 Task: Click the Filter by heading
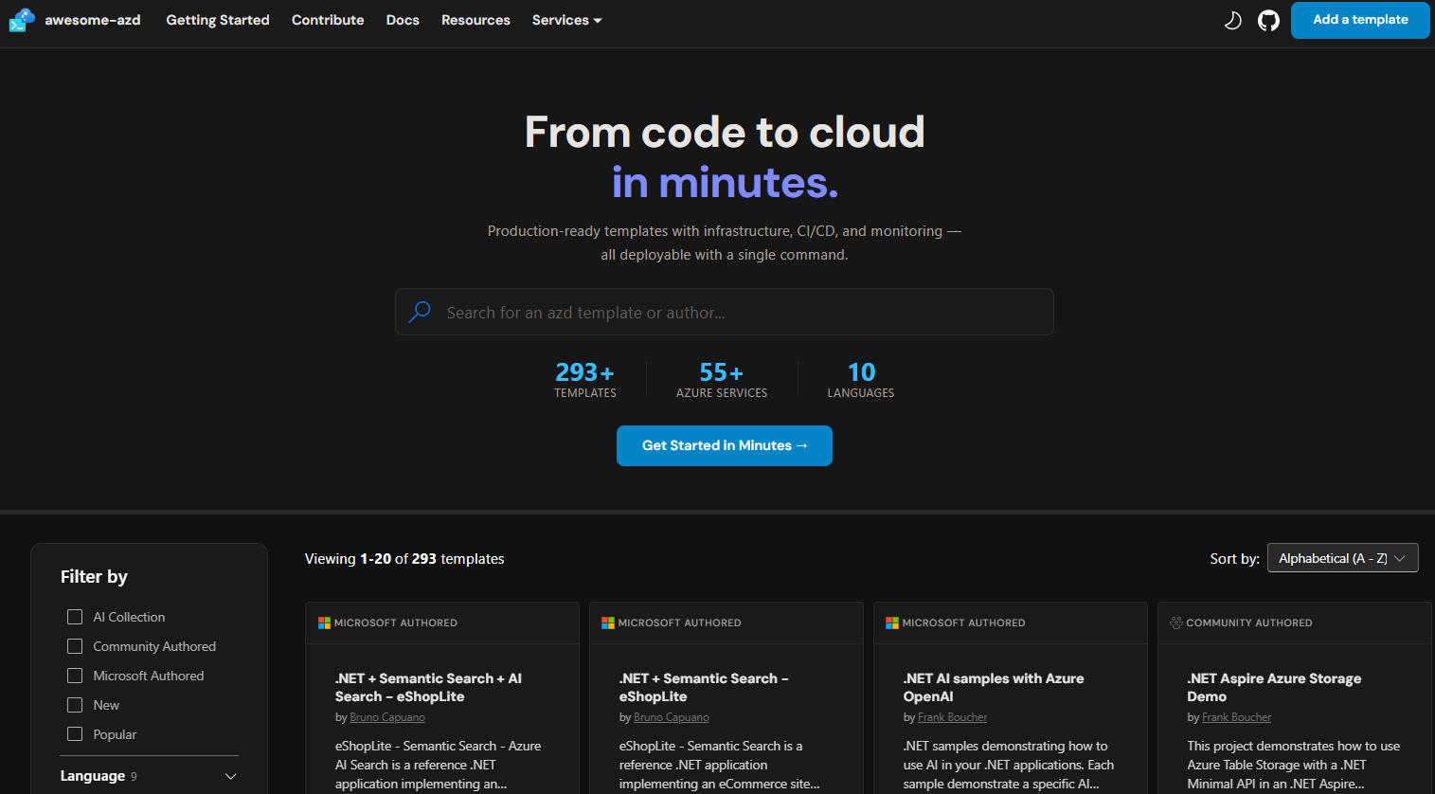pos(94,577)
